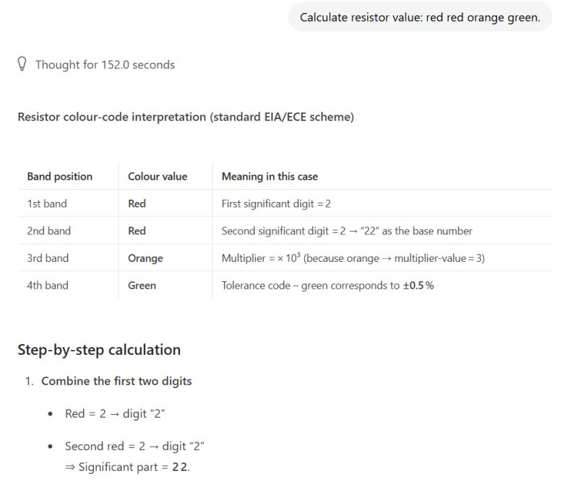
Task: Click the Band position column header
Action: coord(58,176)
